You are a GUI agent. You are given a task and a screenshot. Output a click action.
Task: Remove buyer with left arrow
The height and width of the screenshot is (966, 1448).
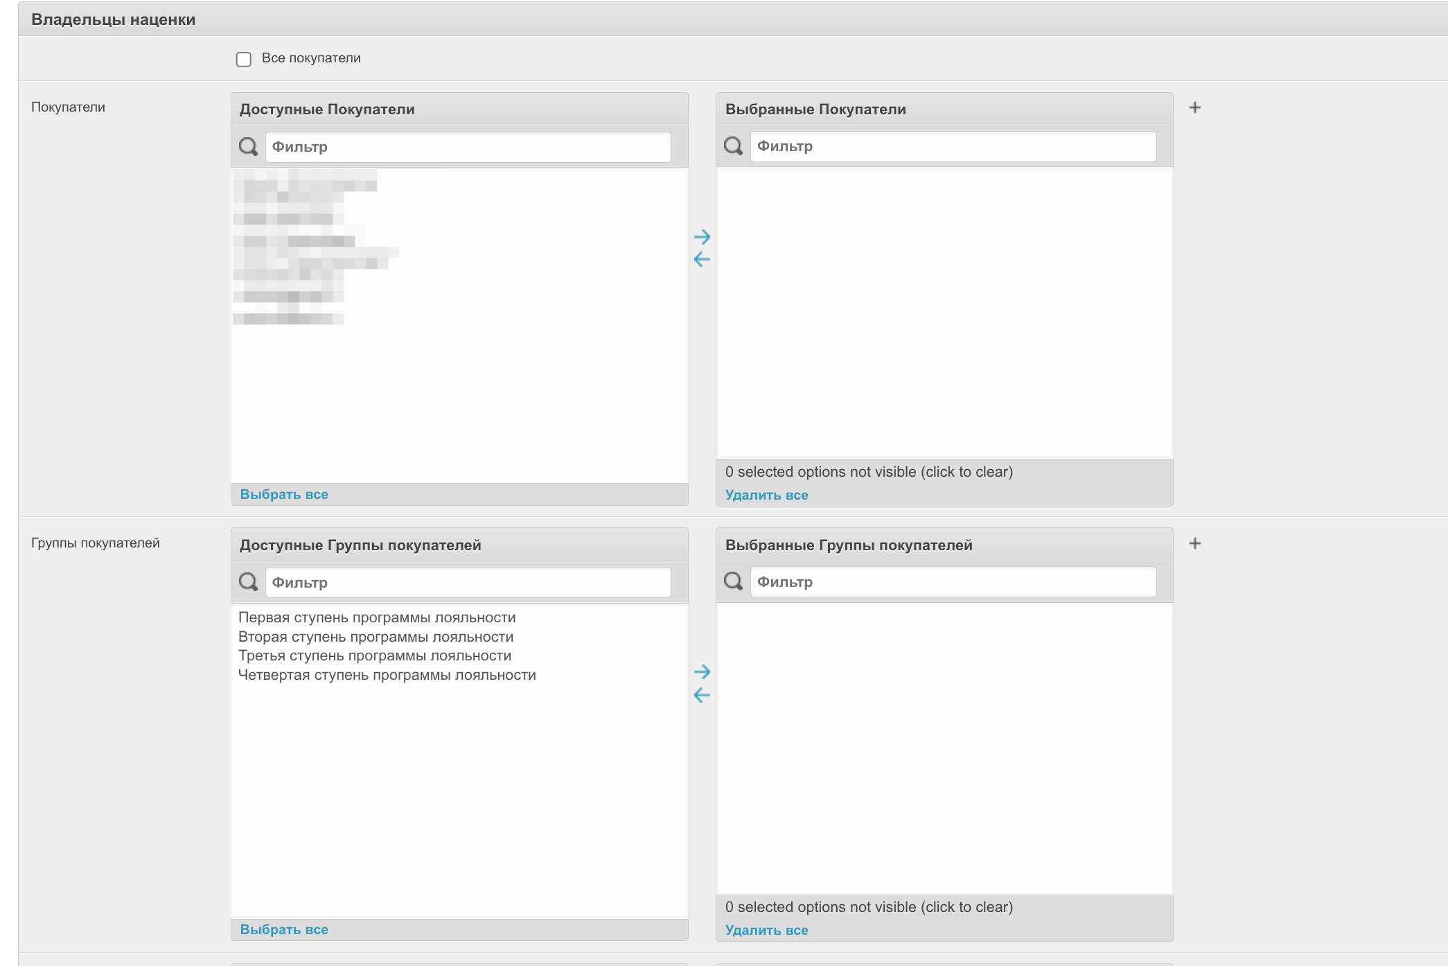click(x=702, y=260)
